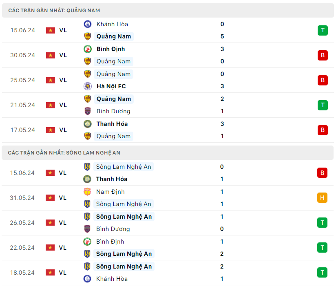Click Sông Lam Nghệ An logo in 18.05.24 match
This screenshot has width=336, height=289.
[87, 267]
